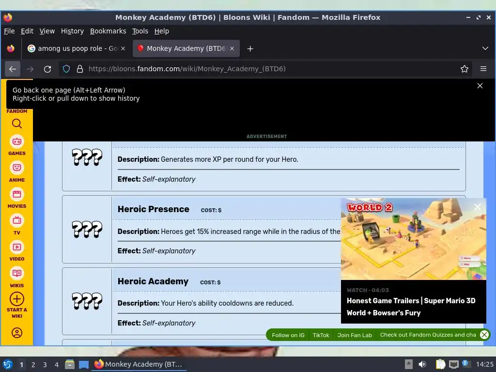This screenshot has width=496, height=372.
Task: Click the TikTok link
Action: pyautogui.click(x=321, y=335)
